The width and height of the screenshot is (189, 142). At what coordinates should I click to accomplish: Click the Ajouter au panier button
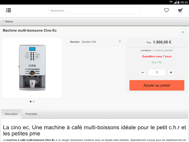tap(157, 85)
